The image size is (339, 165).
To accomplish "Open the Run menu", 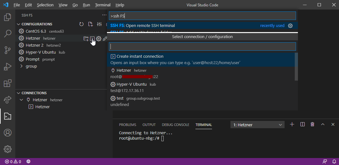I will click(87, 5).
